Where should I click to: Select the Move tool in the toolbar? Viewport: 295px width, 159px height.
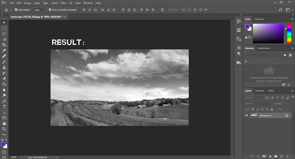[4, 22]
